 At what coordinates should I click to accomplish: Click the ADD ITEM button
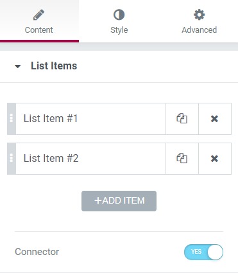(x=119, y=201)
